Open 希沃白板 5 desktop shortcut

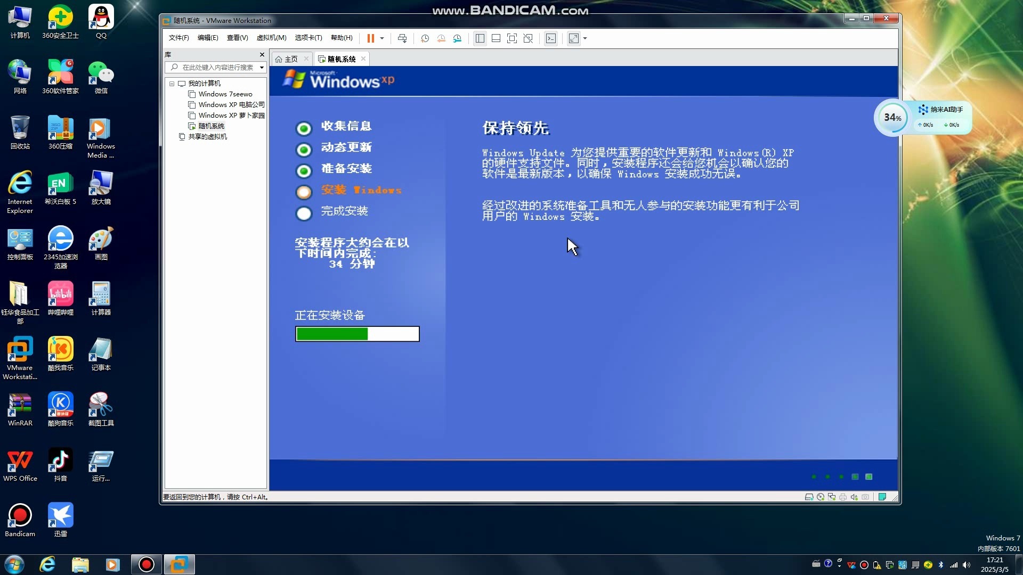[60, 188]
